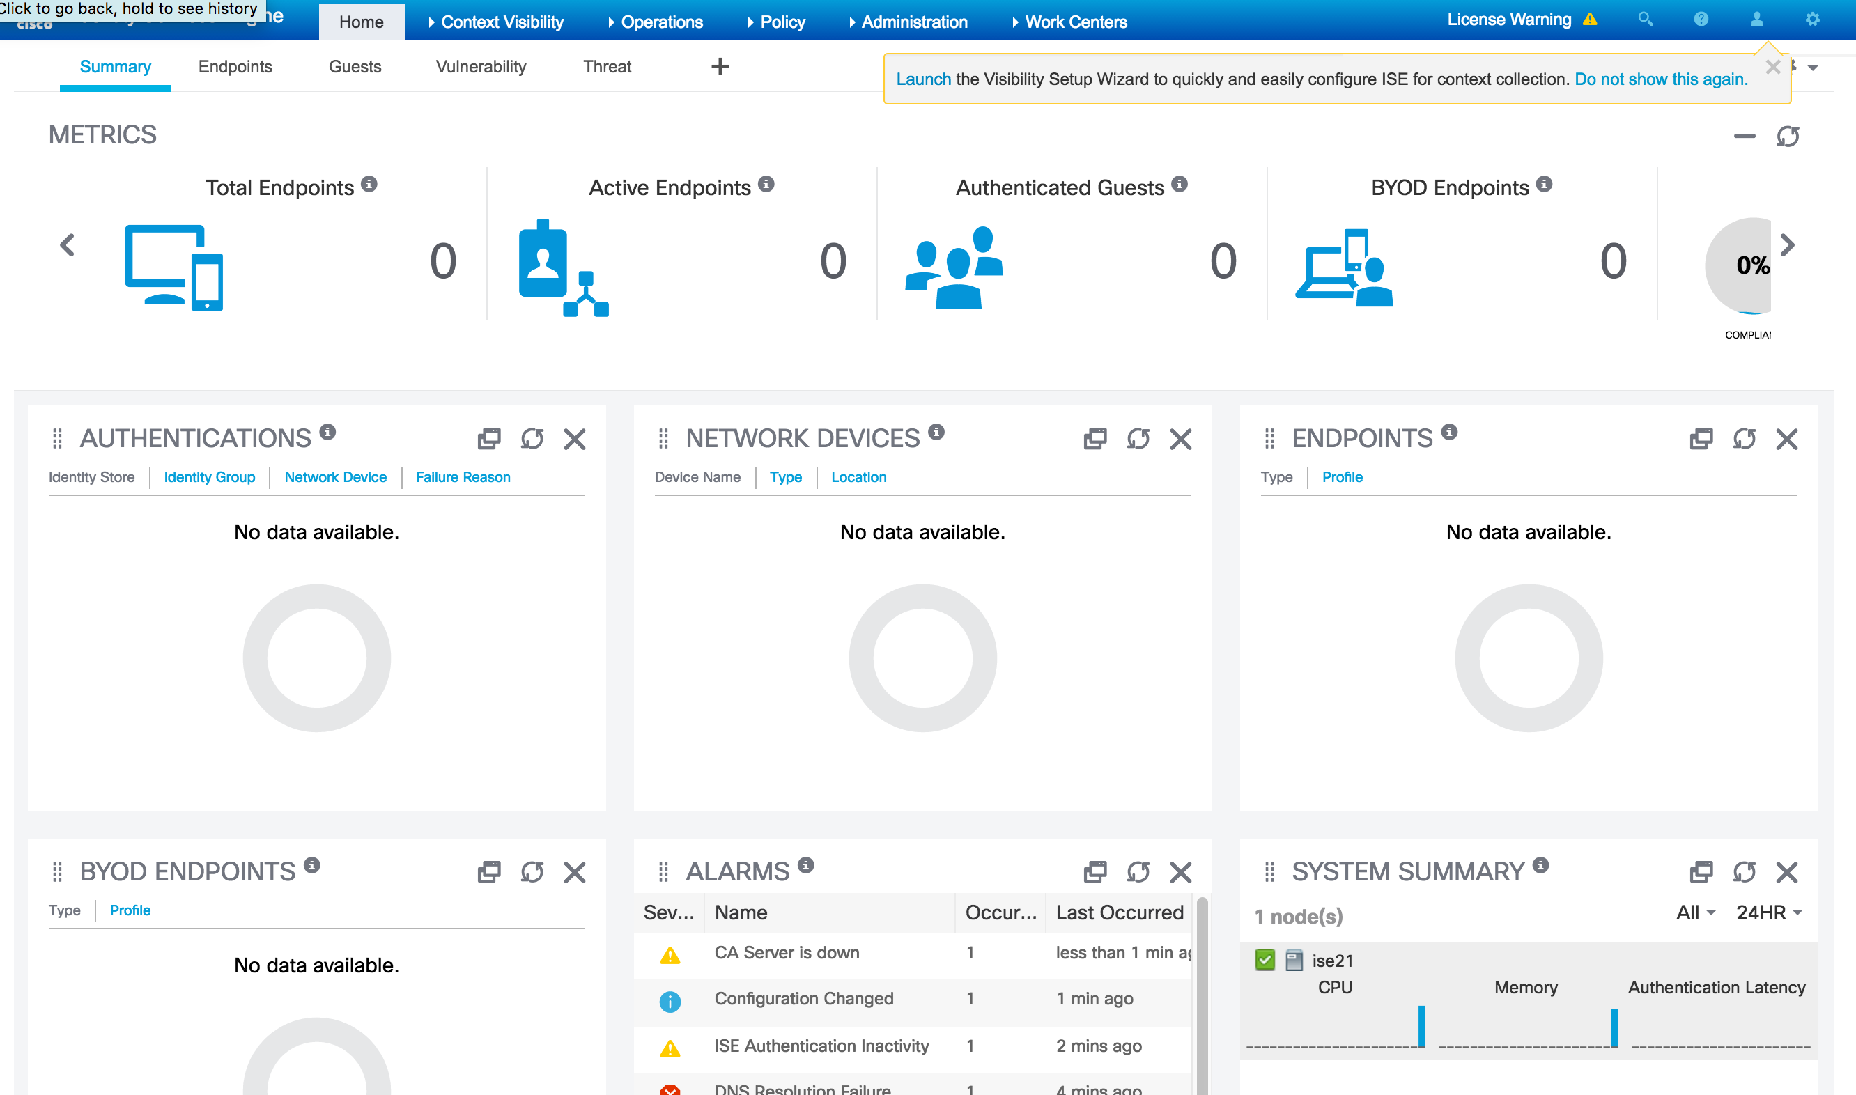This screenshot has height=1095, width=1856.
Task: Add a new dashboard with plus icon
Action: (x=720, y=66)
